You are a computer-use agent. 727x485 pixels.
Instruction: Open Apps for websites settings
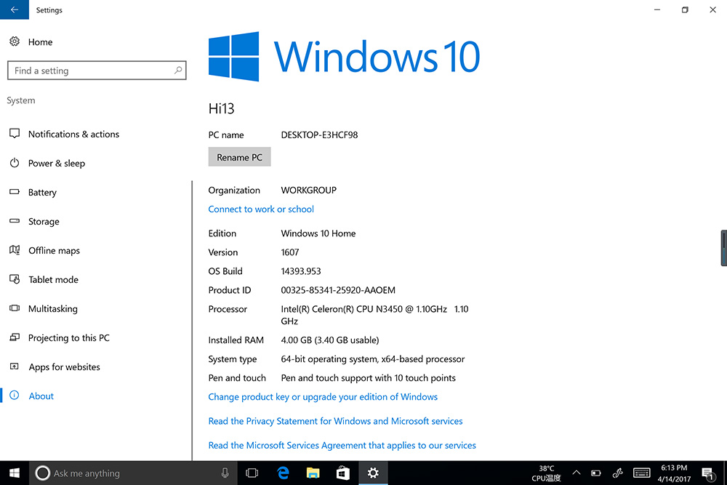[64, 366]
